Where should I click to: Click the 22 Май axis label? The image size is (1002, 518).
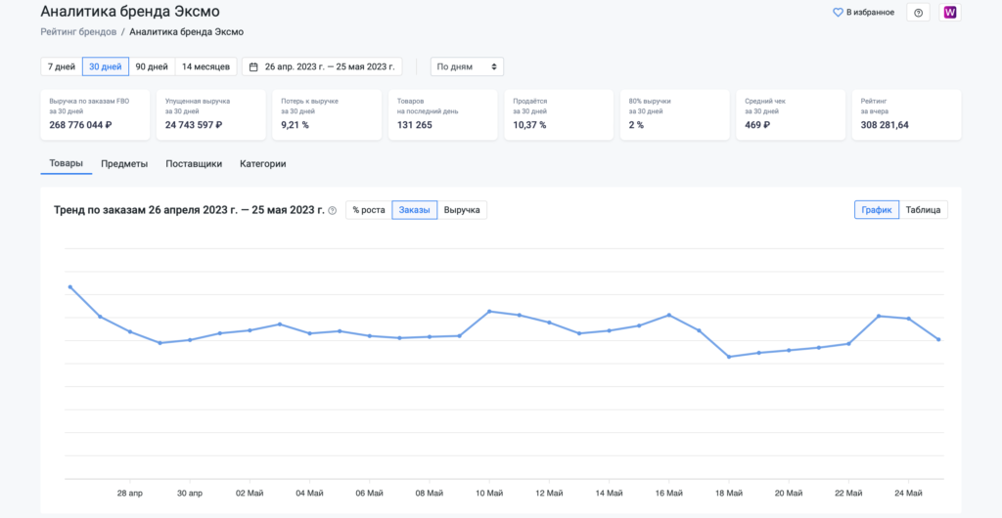point(848,494)
